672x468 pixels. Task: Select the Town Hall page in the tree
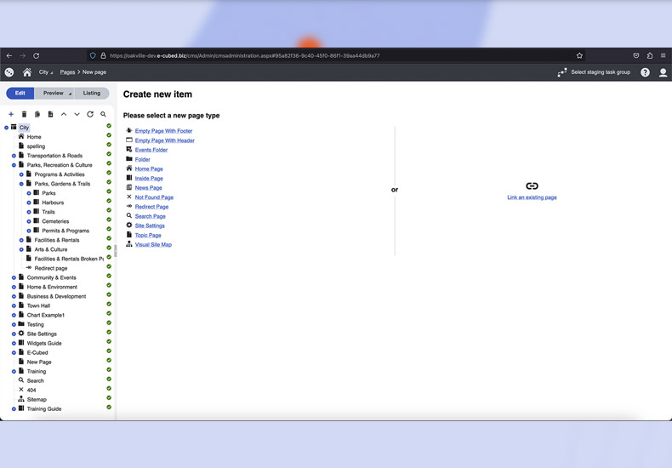[38, 305]
